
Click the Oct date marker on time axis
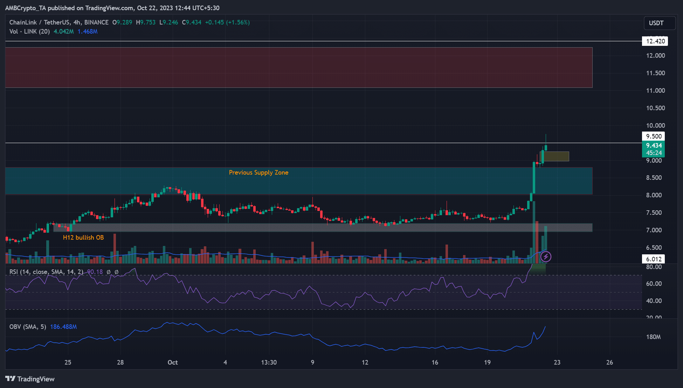pyautogui.click(x=173, y=362)
